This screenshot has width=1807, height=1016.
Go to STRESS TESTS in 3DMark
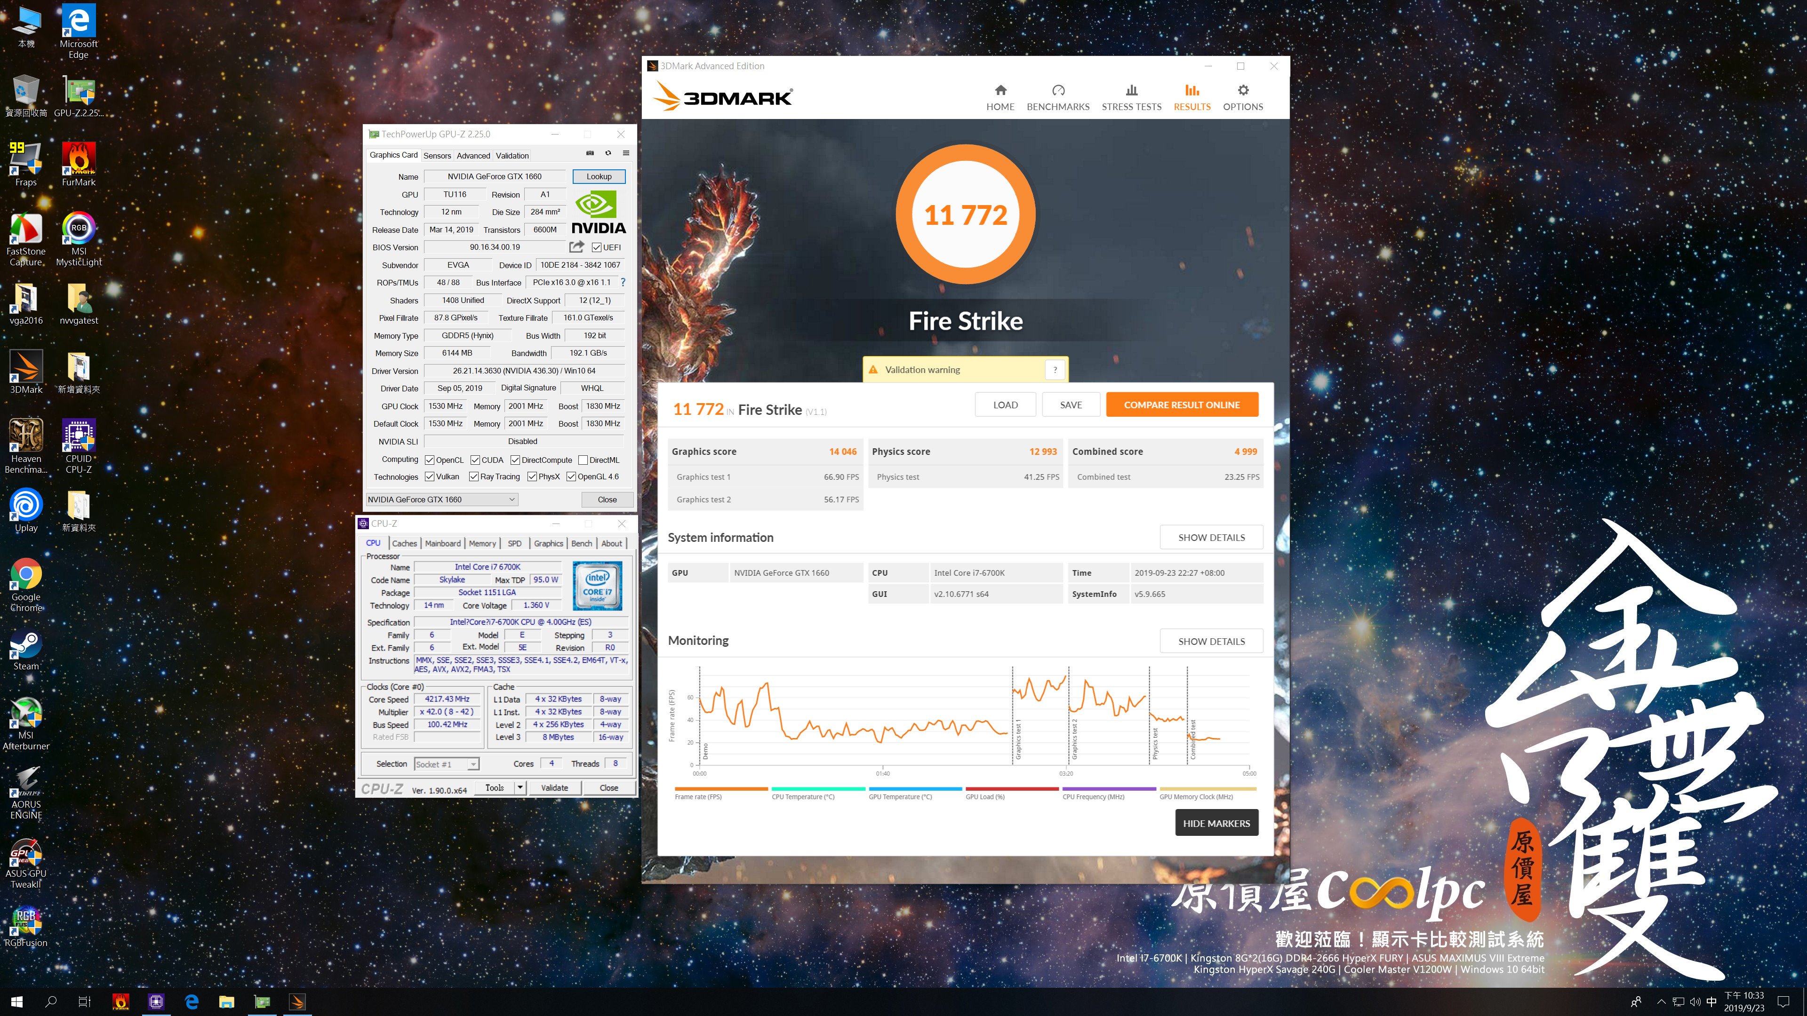pyautogui.click(x=1131, y=97)
